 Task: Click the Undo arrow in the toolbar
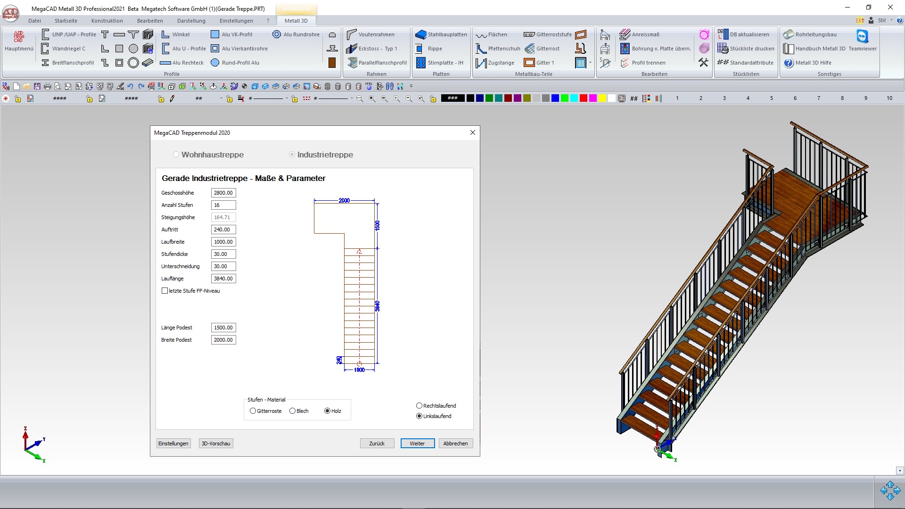tap(131, 86)
